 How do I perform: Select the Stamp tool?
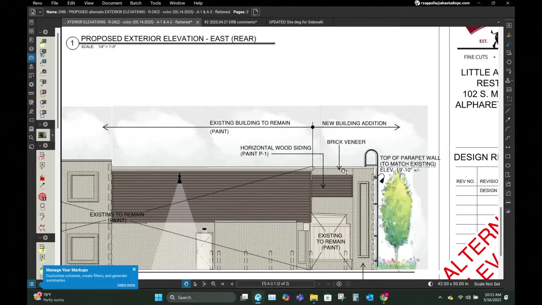click(x=508, y=80)
